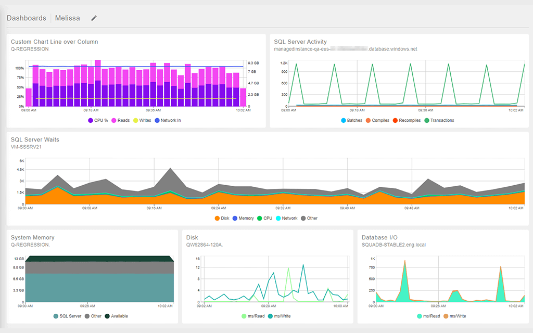Click the green Transactions legend icon
533x333 pixels.
pos(427,120)
